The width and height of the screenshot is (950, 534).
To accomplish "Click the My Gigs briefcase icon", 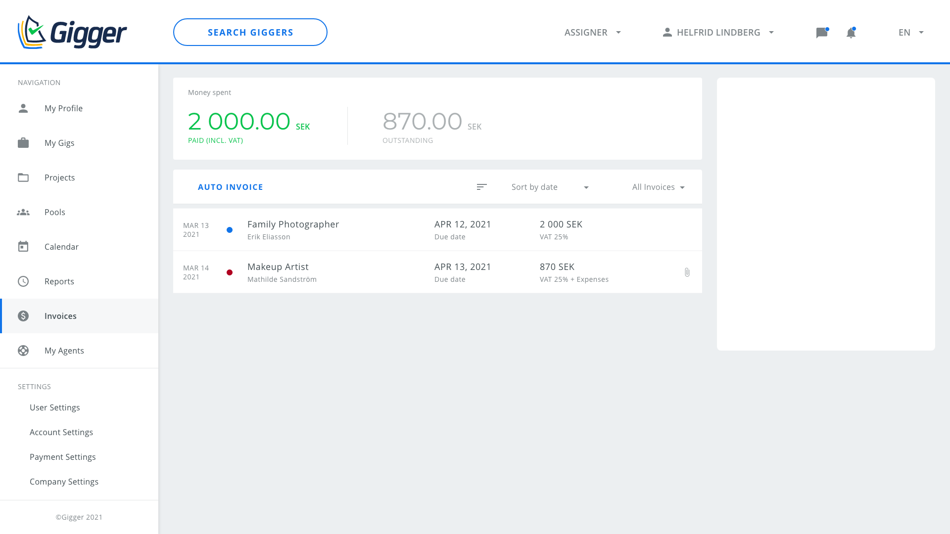I will pos(23,143).
